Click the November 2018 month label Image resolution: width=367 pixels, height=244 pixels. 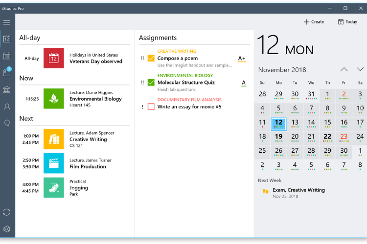pyautogui.click(x=282, y=70)
